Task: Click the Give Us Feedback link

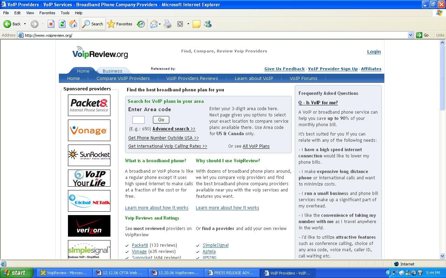Action: [285, 69]
